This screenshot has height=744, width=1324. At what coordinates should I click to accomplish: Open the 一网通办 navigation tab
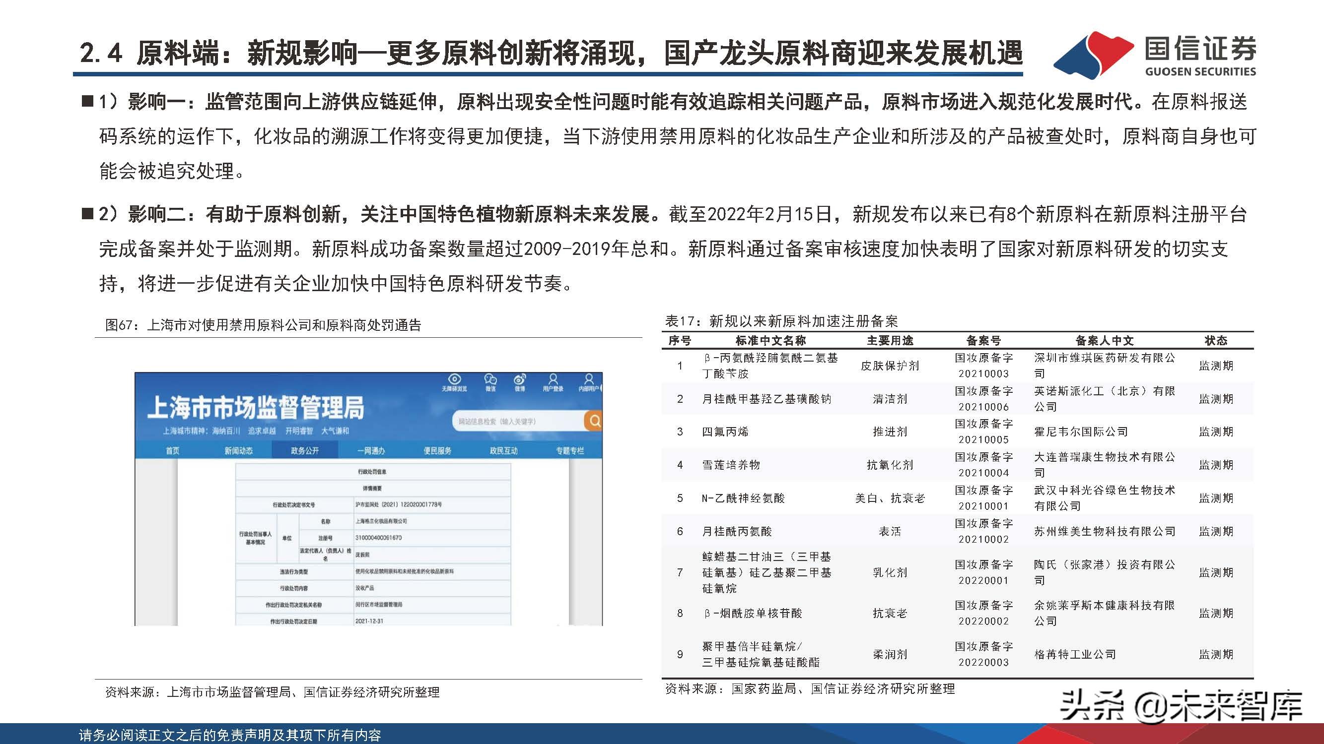coord(371,451)
